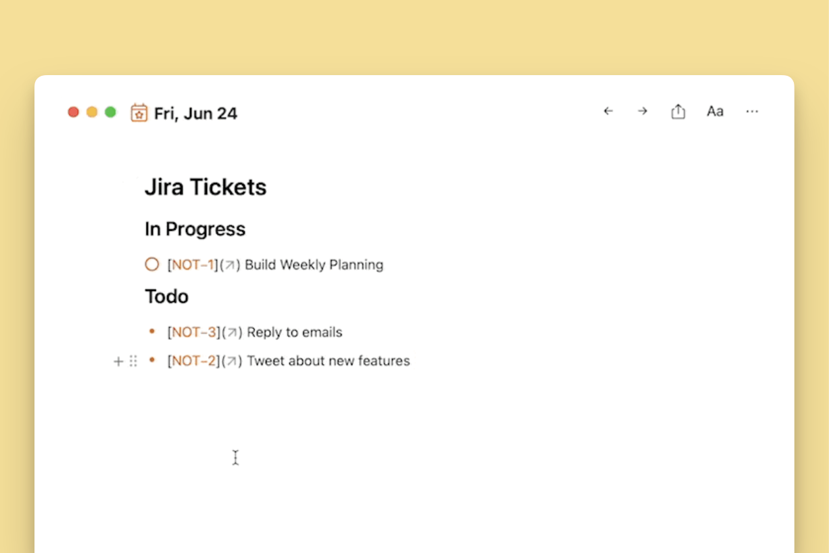The width and height of the screenshot is (829, 553).
Task: Click the drag handle beside NOT-2
Action: coord(133,361)
